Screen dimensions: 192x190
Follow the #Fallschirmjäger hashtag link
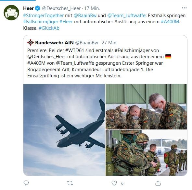[41, 22]
